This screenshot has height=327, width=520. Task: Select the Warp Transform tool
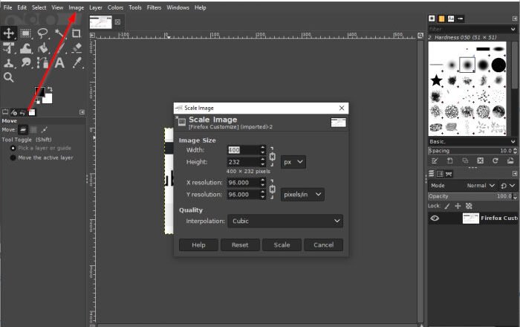pyautogui.click(x=25, y=48)
